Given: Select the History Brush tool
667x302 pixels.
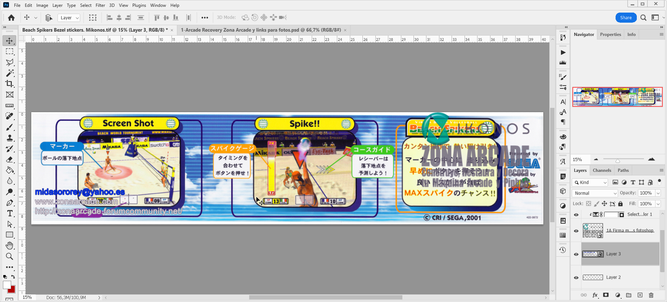Looking at the screenshot, I should (x=10, y=148).
